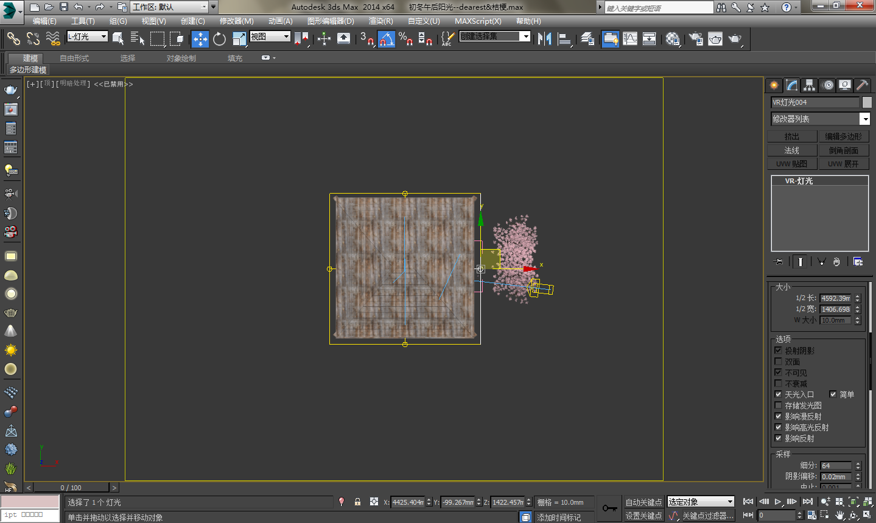Open the 工作区: 默认 workspace dropdown

click(x=170, y=7)
